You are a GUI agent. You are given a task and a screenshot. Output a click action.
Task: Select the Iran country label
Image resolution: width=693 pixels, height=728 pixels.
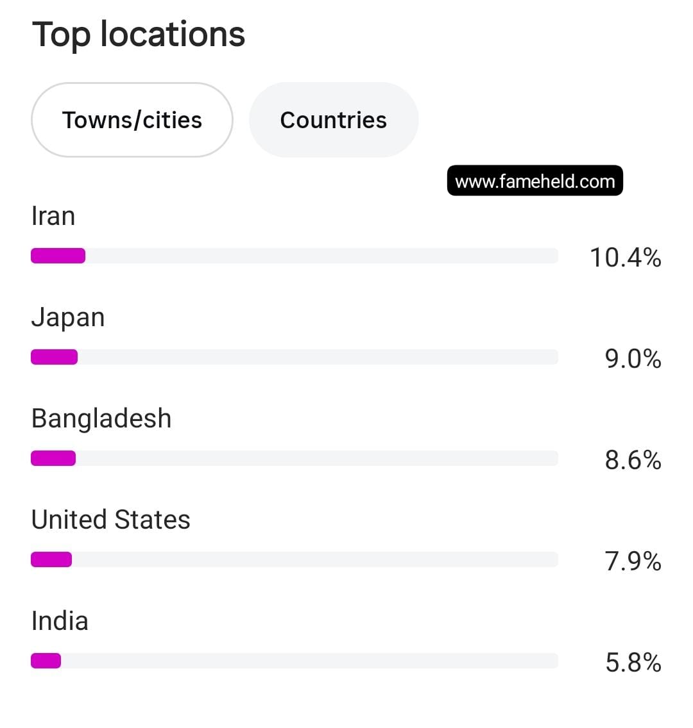click(x=53, y=216)
